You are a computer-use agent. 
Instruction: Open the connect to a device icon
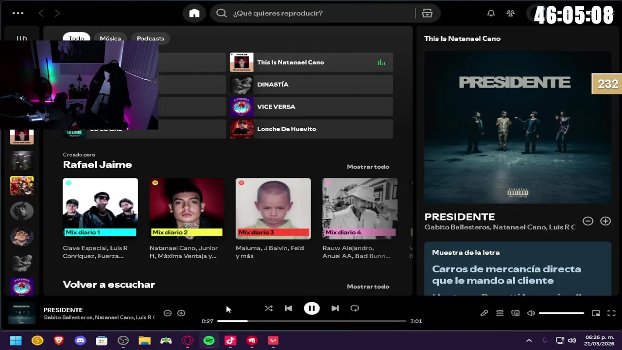(x=516, y=313)
